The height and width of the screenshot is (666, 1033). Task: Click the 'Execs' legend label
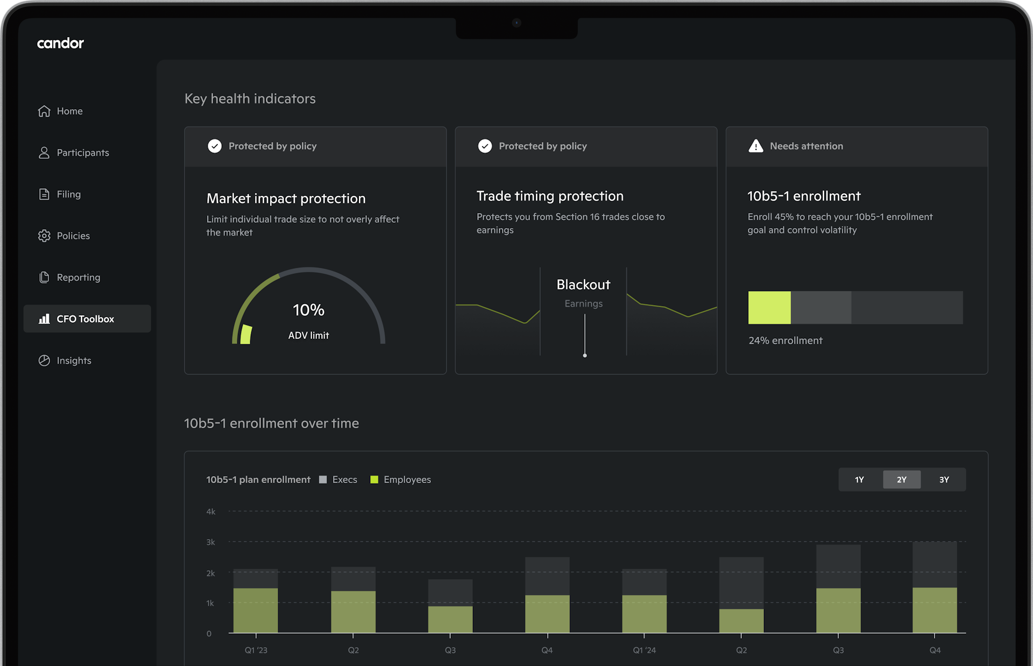point(344,479)
